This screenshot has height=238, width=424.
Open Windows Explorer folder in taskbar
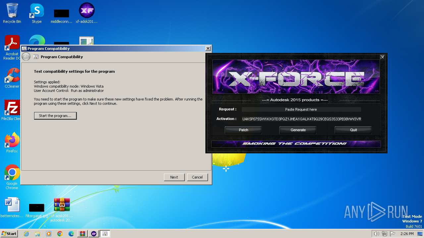pos(37,234)
